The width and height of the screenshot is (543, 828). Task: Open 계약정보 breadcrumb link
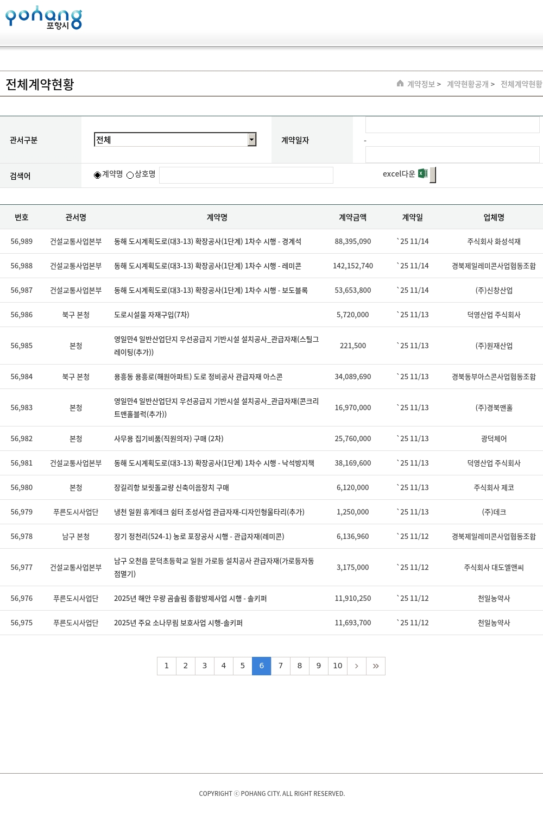(x=421, y=84)
